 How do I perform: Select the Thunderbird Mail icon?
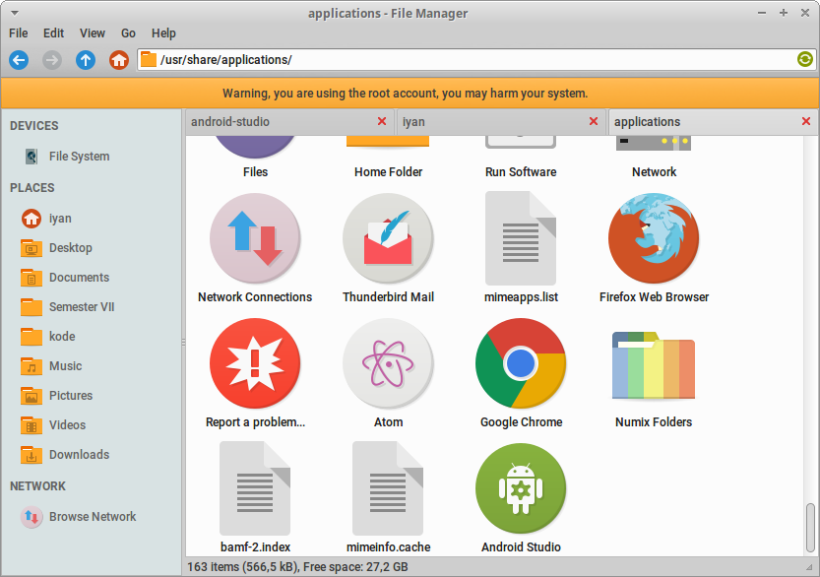tap(388, 238)
